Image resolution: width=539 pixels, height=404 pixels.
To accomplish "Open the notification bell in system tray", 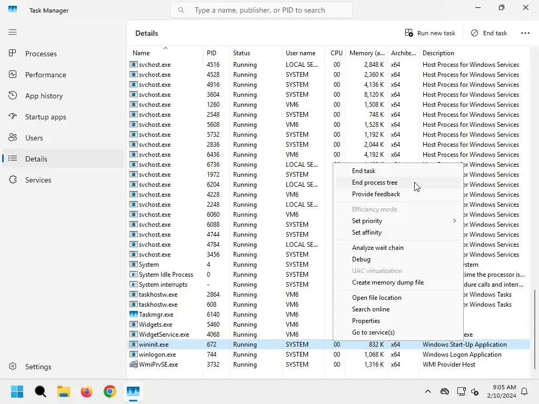I will (525, 391).
